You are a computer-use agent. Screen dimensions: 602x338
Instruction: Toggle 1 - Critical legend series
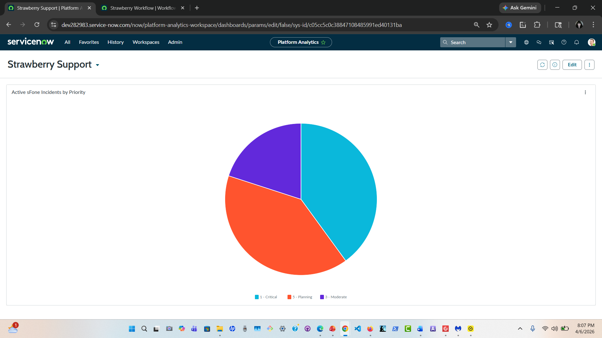pyautogui.click(x=266, y=297)
